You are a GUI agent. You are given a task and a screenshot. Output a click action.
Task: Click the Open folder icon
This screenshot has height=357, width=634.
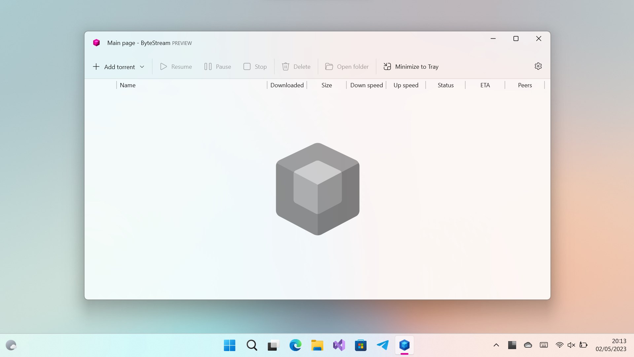tap(329, 66)
